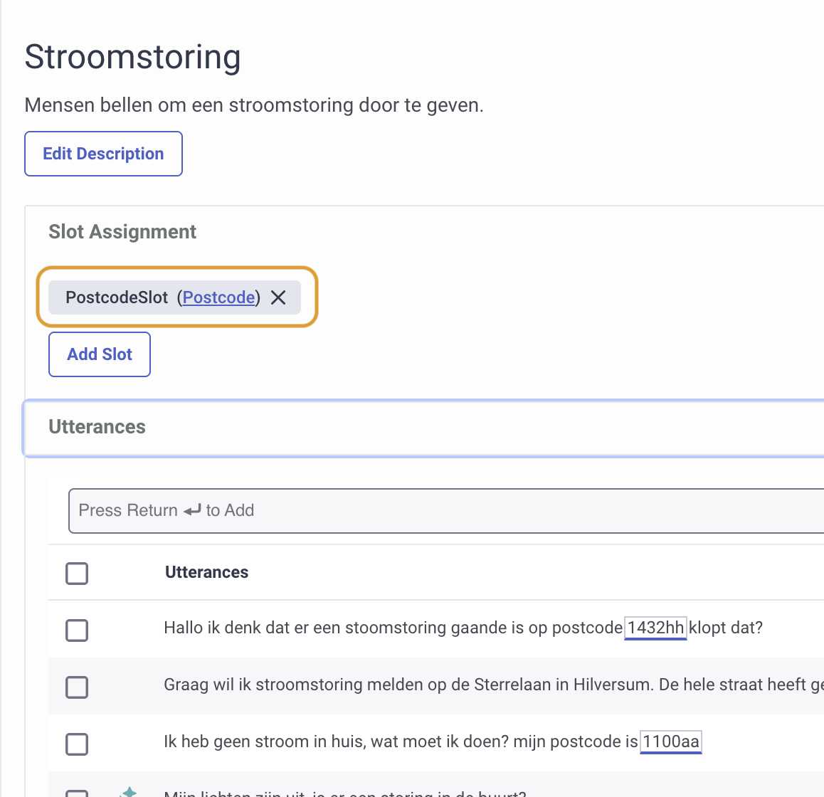Open the "Ik heb geen stroom in huis" utterance text

[x=398, y=741]
